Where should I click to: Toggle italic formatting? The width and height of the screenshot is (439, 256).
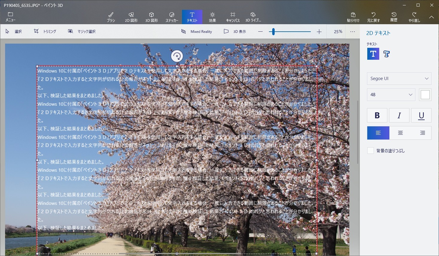click(x=399, y=115)
